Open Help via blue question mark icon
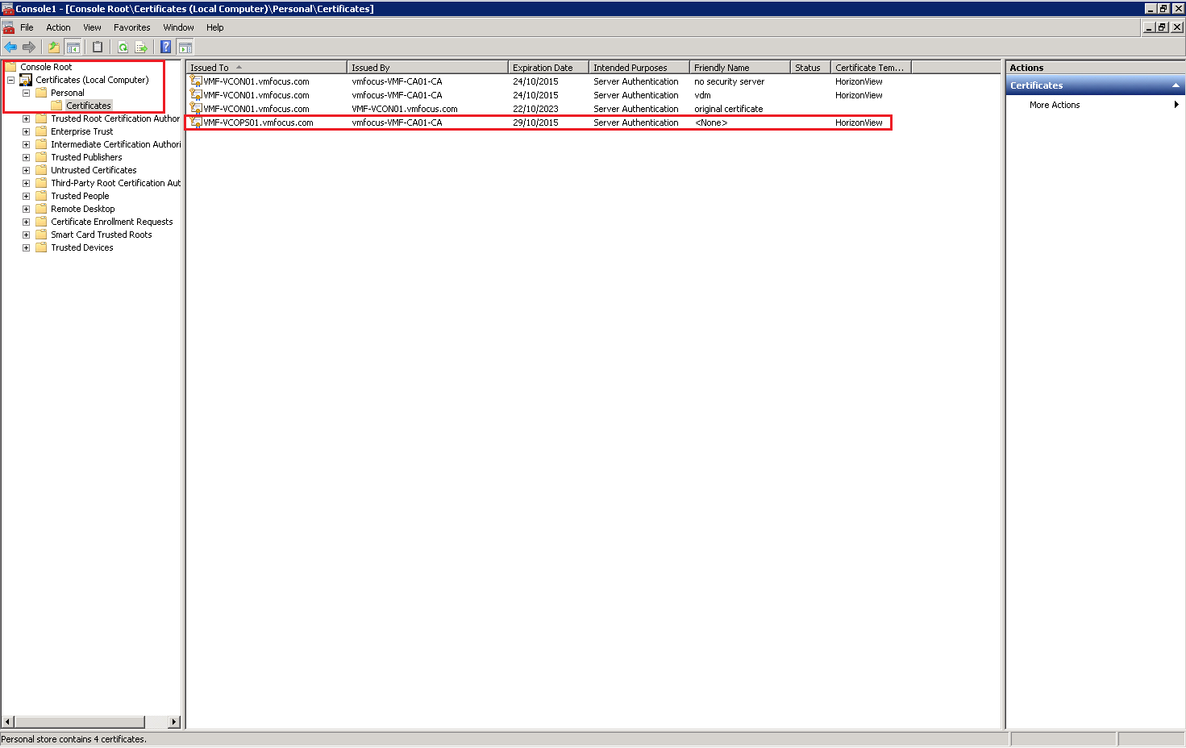 pyautogui.click(x=165, y=48)
